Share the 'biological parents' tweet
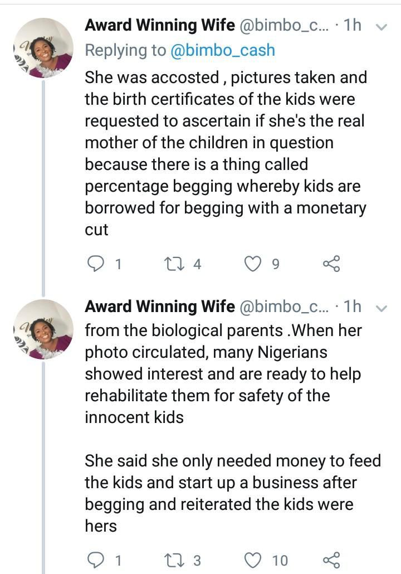401x574 pixels. 331,559
